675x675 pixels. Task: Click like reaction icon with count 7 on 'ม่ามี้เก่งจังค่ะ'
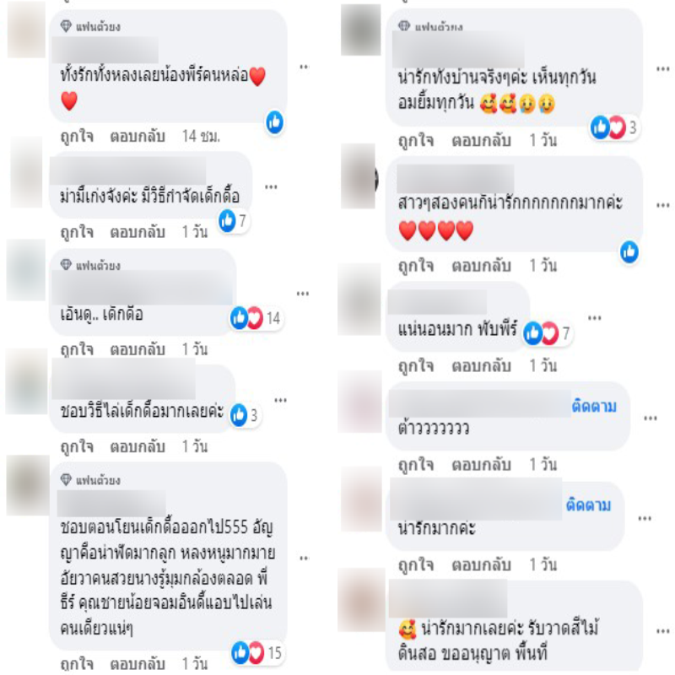click(227, 221)
